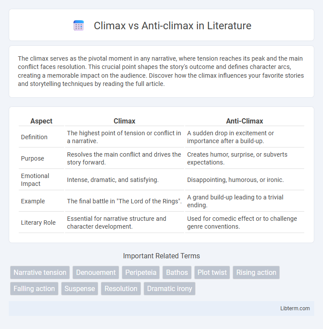Select the 'Literary Role' row label
Viewport: 323px width, 329px height.
[38, 223]
